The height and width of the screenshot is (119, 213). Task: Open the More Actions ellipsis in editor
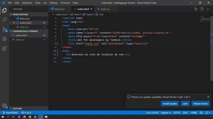208,9
